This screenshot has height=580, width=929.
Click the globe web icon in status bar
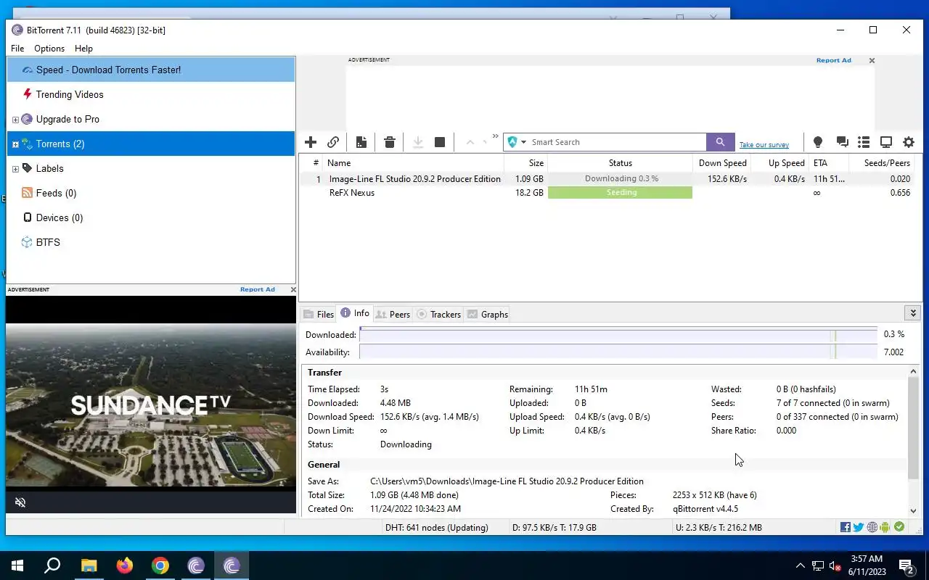872,528
